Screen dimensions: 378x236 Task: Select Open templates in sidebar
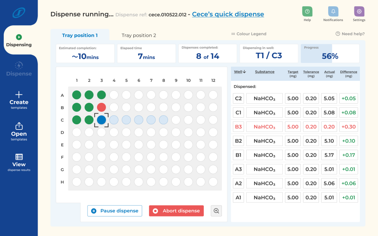point(19,132)
